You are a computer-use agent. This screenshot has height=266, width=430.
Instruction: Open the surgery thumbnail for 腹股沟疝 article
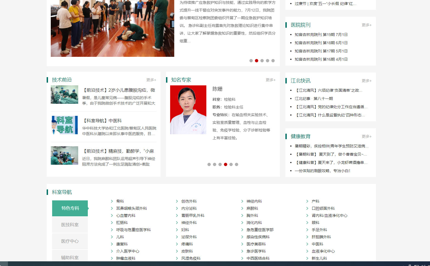coord(64,94)
